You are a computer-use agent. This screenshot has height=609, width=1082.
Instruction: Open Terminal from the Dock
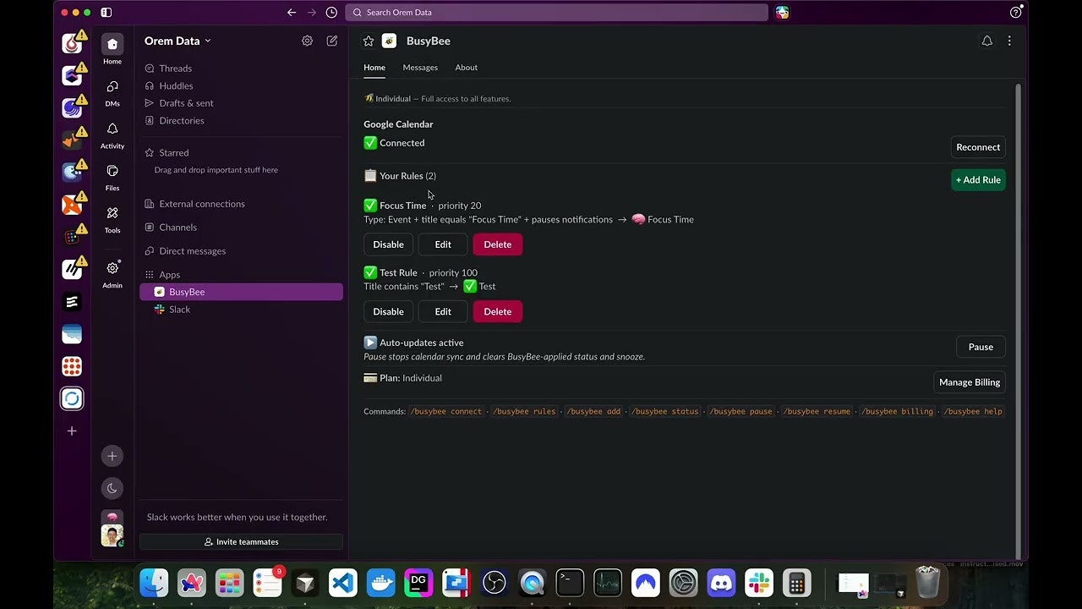(570, 582)
